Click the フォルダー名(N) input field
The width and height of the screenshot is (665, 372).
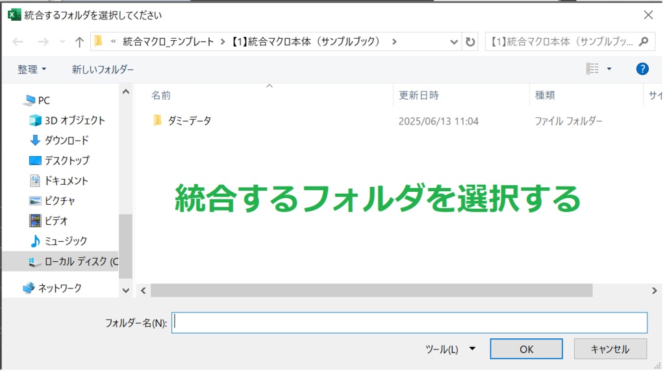[x=409, y=323]
